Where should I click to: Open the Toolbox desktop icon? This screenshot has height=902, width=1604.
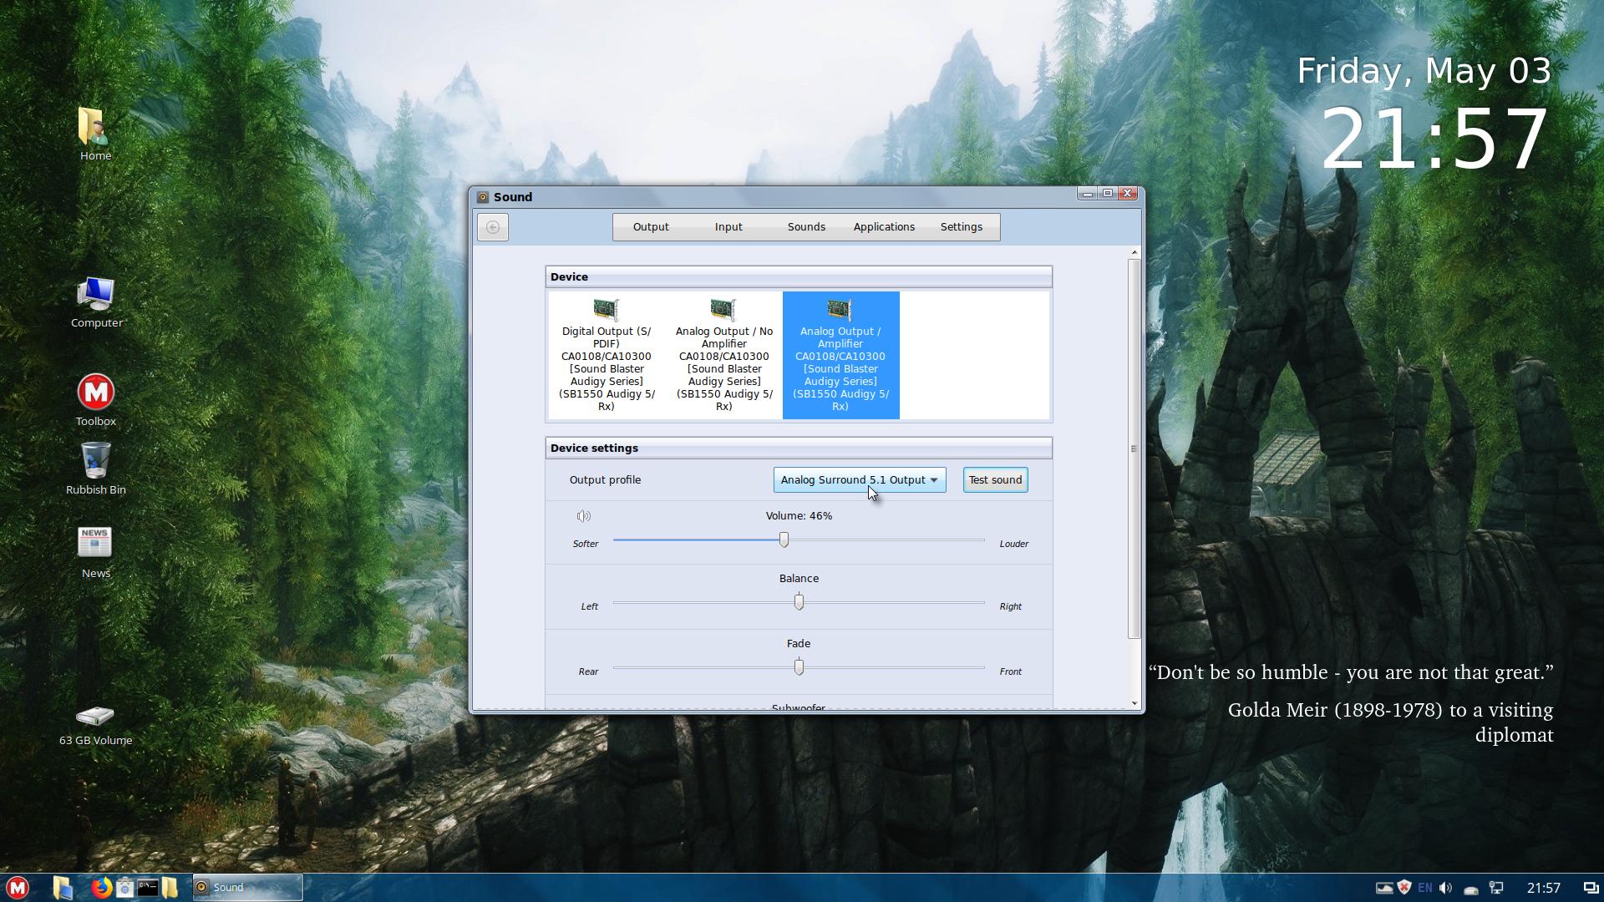[x=95, y=393]
